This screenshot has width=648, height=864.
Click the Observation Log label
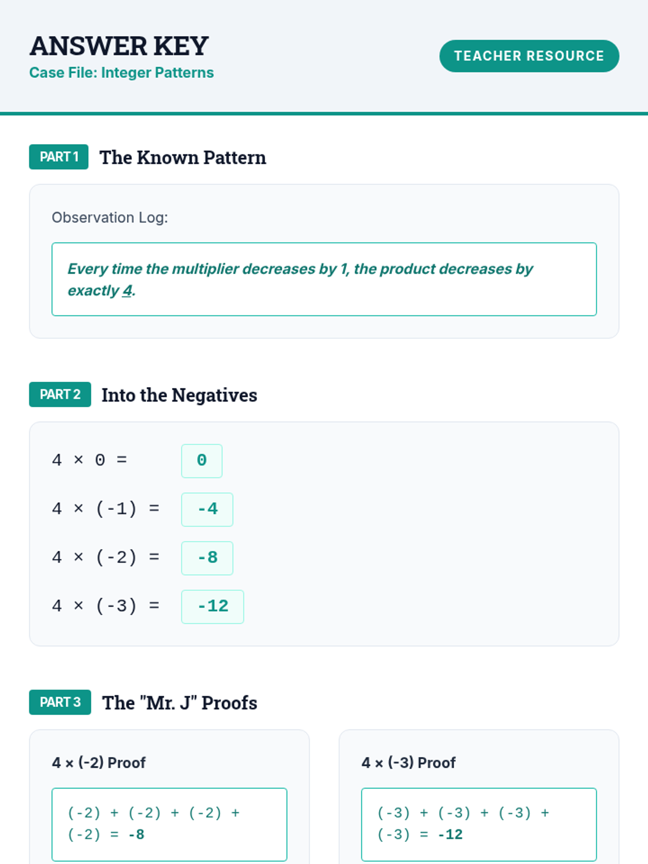click(110, 218)
